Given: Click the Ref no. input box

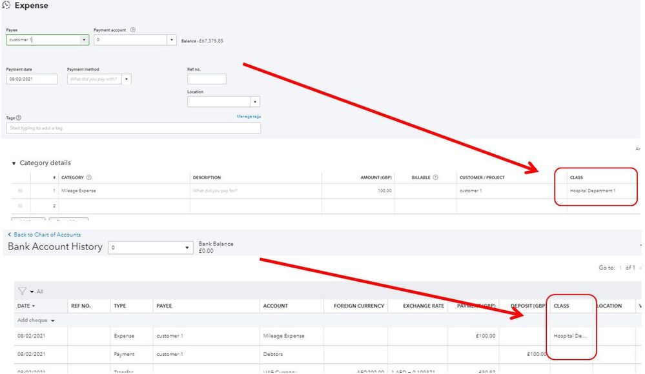Looking at the screenshot, I should [x=207, y=79].
